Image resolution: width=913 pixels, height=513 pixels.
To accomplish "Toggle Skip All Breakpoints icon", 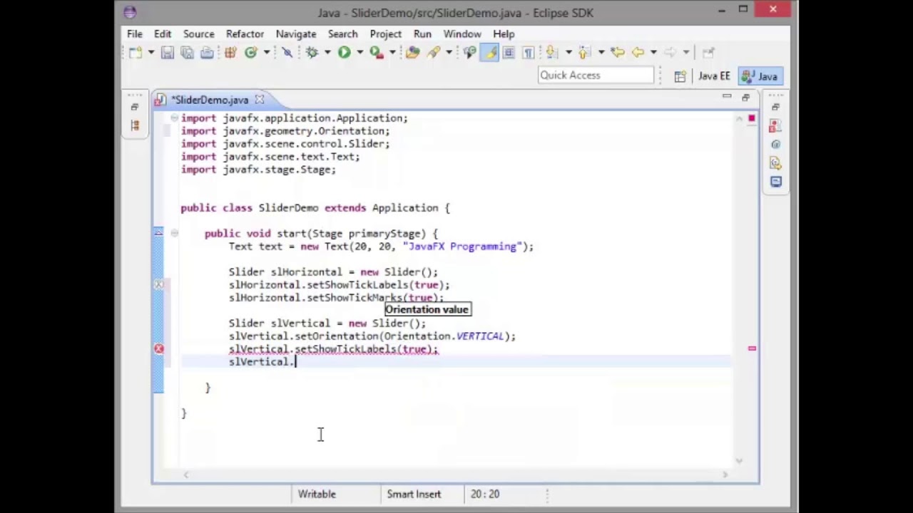I will tap(287, 52).
